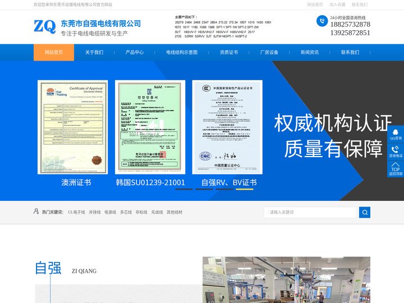The image size is (404, 303).
Task: Open the CQC certificate image
Action: (227, 127)
